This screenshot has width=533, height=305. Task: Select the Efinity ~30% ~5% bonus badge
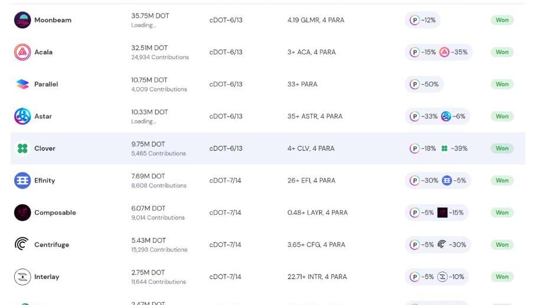tap(438, 181)
